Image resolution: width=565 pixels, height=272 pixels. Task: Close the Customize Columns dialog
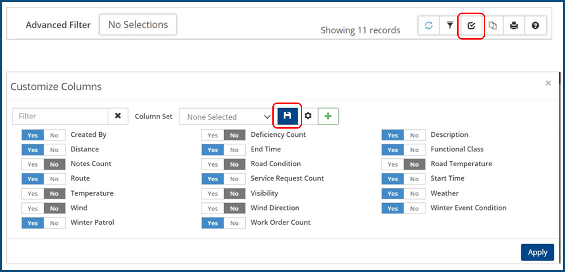tap(548, 83)
